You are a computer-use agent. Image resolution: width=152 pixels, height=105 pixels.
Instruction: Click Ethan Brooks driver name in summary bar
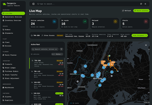coord(49,35)
